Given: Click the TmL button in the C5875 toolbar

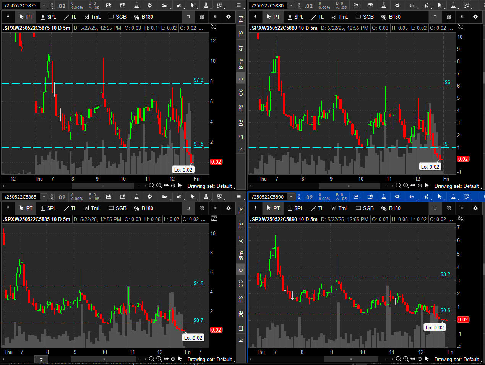Looking at the screenshot, I should (x=92, y=17).
